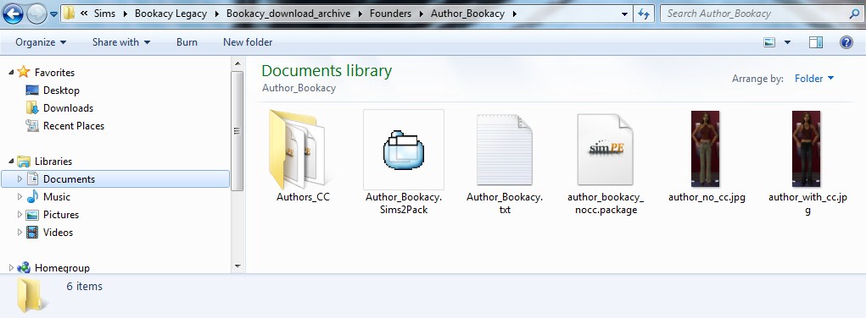Navigate to Founders in breadcrumb
This screenshot has width=866, height=318.
tap(390, 14)
